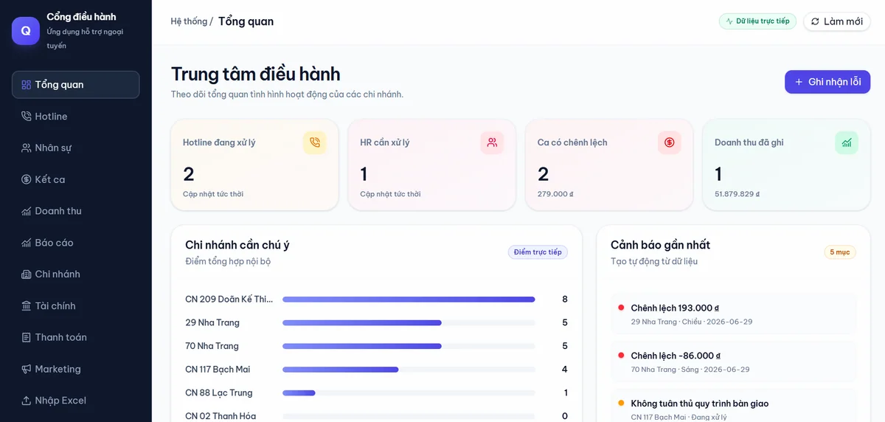Click the 5 mục badge in Cảnh báo
The width and height of the screenshot is (885, 422).
tap(840, 252)
